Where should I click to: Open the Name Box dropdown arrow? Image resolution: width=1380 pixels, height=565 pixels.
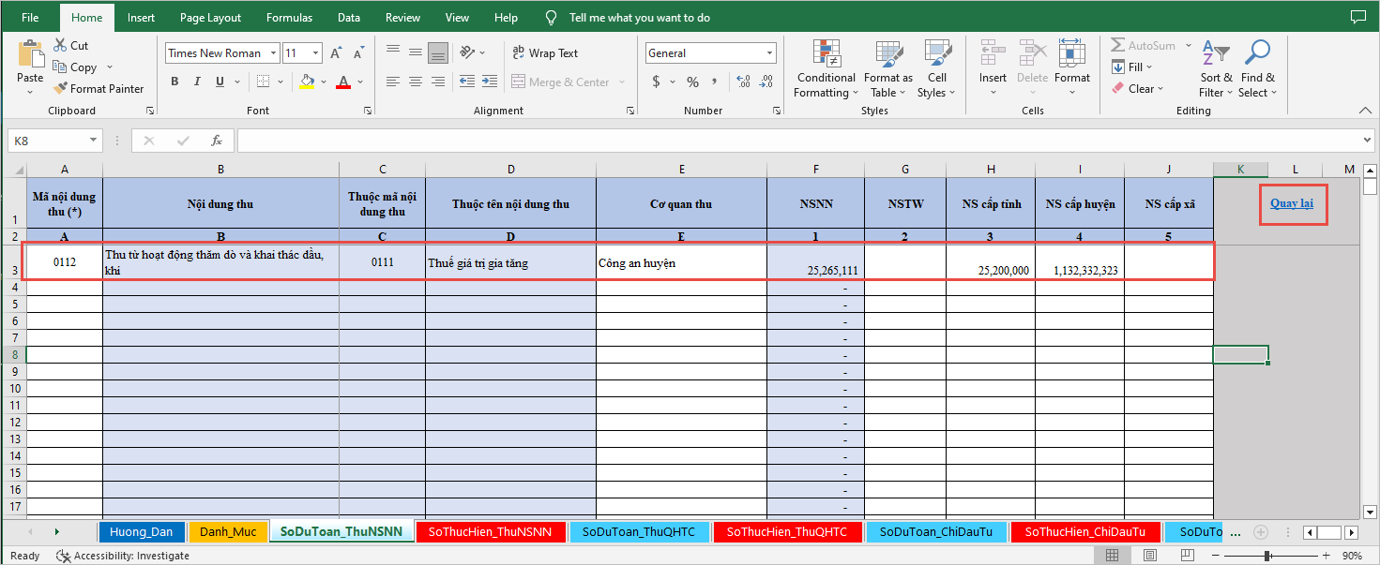[93, 141]
